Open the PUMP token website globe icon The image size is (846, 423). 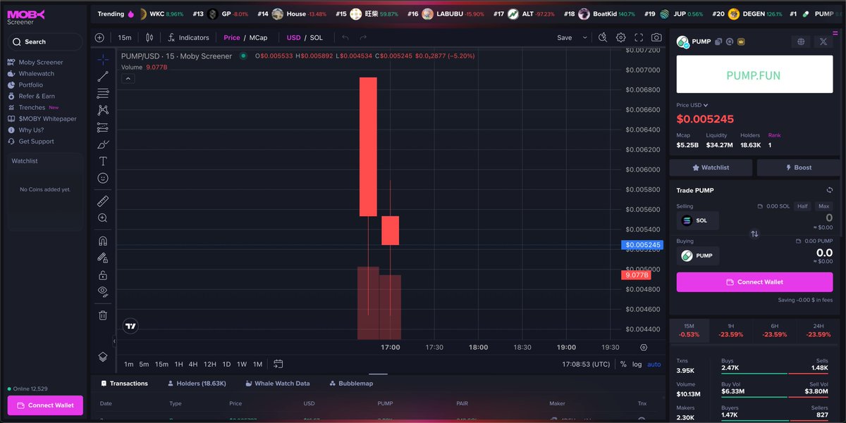[x=801, y=42]
